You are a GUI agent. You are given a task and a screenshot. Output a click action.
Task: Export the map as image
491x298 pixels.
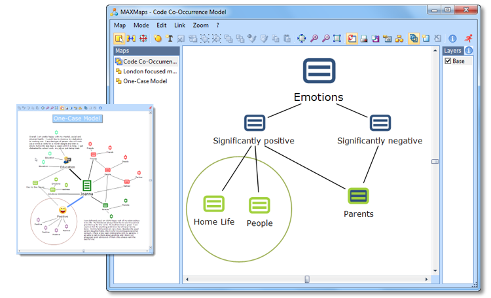pyautogui.click(x=376, y=39)
